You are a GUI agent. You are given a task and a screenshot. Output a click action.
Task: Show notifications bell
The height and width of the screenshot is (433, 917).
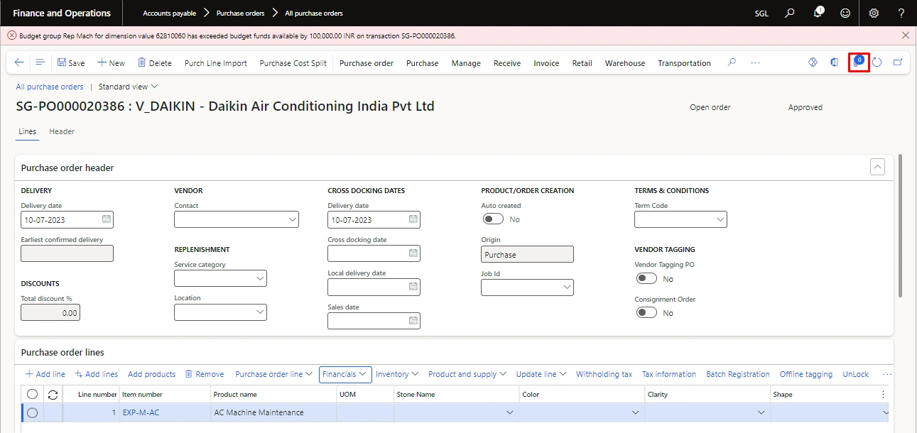coord(818,13)
